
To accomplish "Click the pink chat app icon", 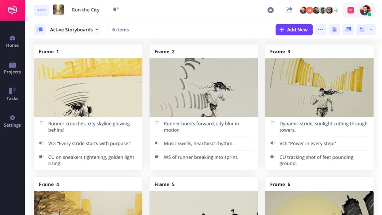I will (x=350, y=10).
